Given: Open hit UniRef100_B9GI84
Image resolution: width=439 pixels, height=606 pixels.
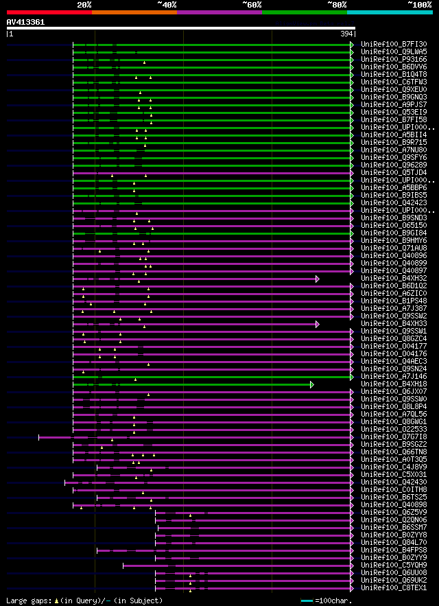Looking at the screenshot, I should point(394,233).
